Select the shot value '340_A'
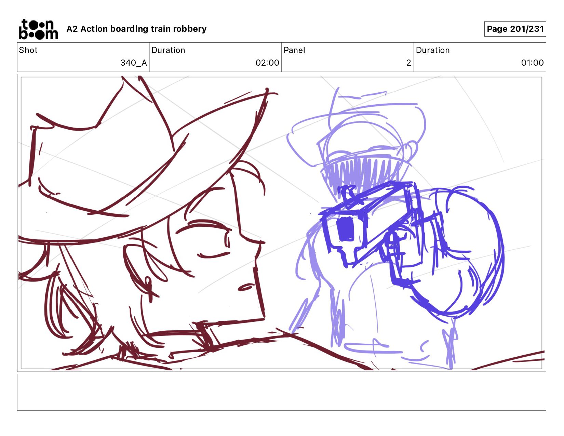The width and height of the screenshot is (564, 436). coord(134,63)
